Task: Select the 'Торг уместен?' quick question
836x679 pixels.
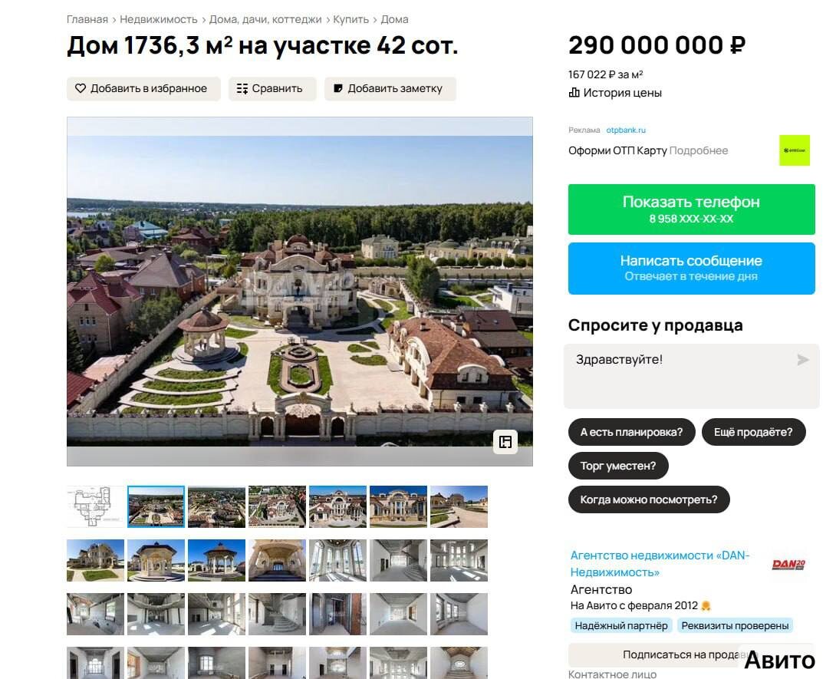Action: coord(618,466)
